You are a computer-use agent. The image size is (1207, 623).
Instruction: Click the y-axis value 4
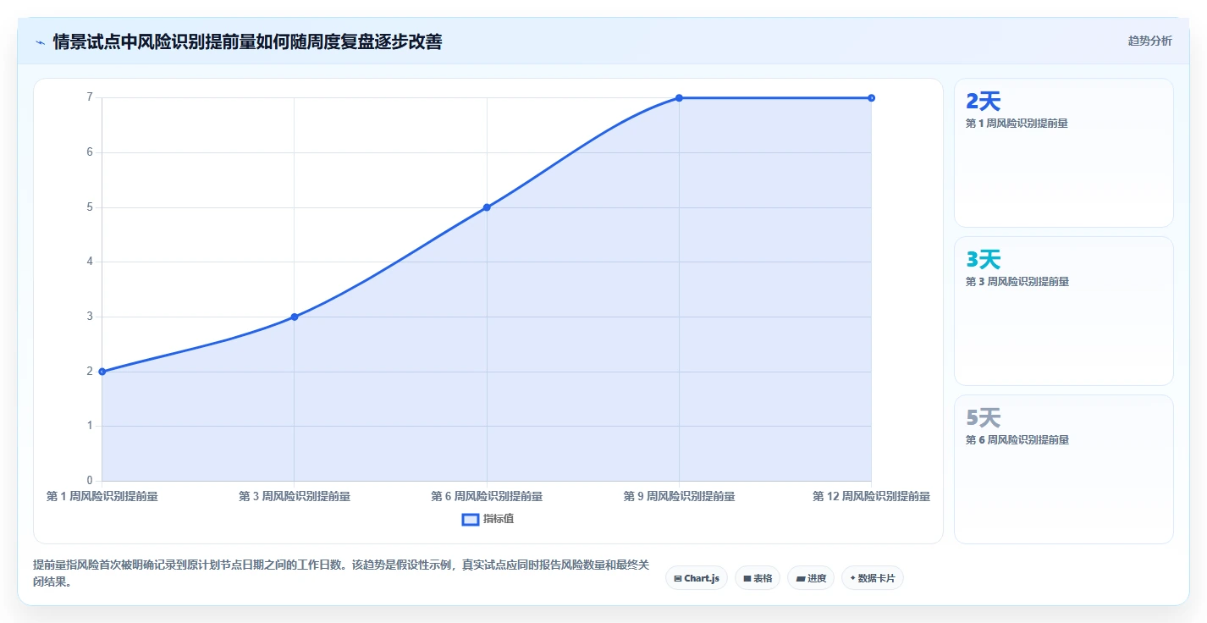pyautogui.click(x=89, y=262)
